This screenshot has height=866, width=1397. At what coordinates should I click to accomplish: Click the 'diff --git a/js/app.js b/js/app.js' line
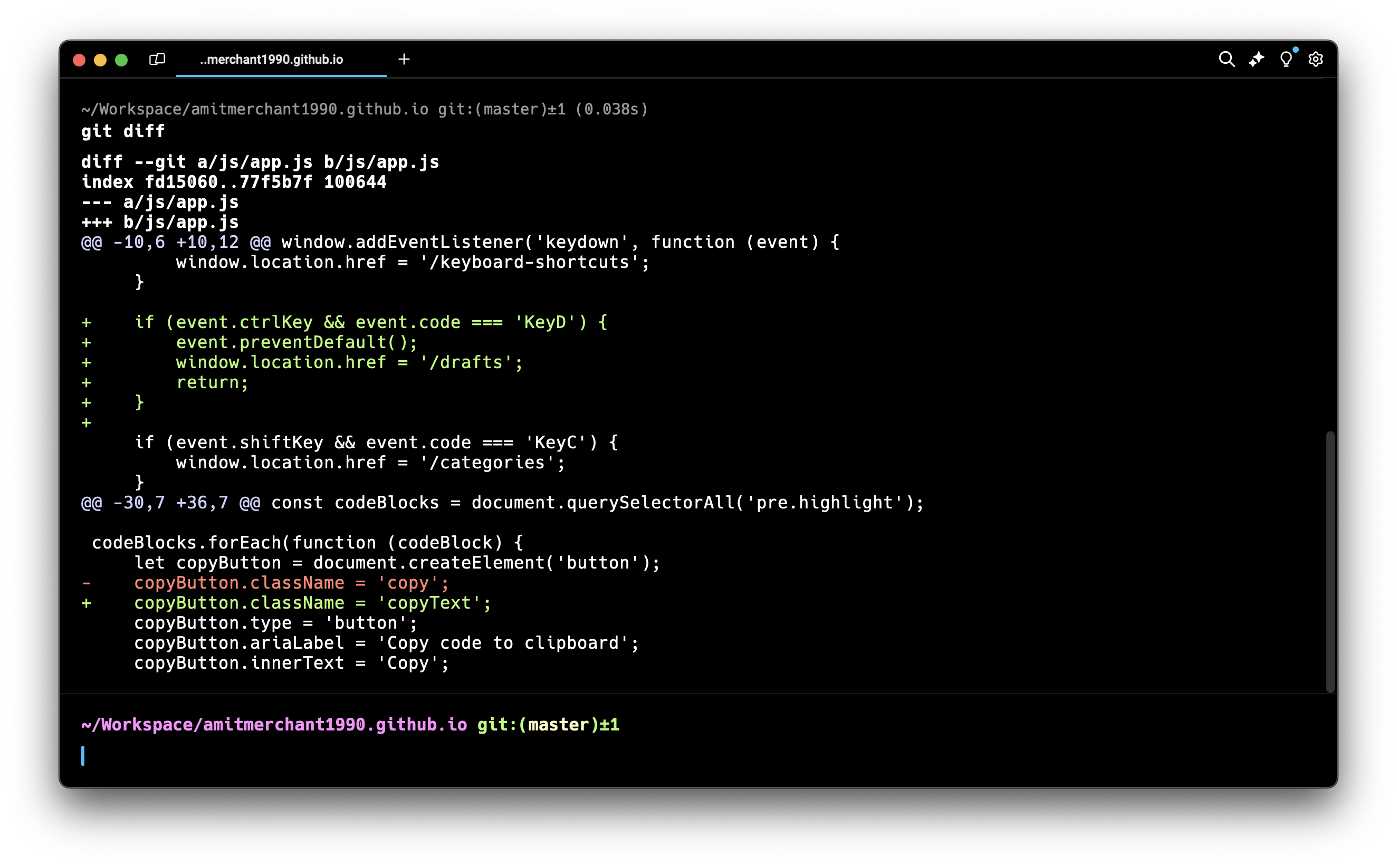pos(260,162)
